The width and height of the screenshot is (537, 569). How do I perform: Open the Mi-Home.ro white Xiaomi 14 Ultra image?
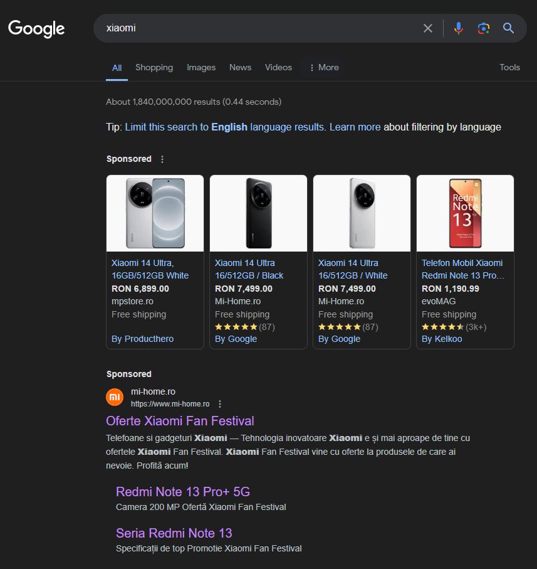(362, 213)
